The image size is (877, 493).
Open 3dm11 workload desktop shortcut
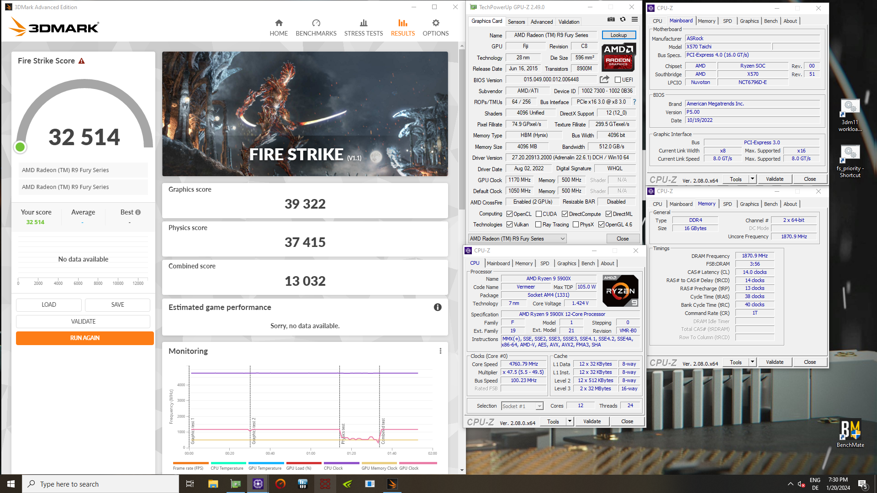click(x=850, y=115)
